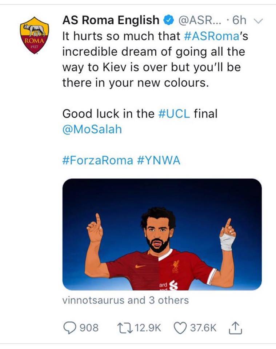Expand tweet options chevron menu
This screenshot has height=349, width=276.
pyautogui.click(x=258, y=21)
